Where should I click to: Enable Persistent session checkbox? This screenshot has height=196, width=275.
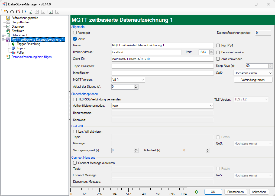[218, 52]
